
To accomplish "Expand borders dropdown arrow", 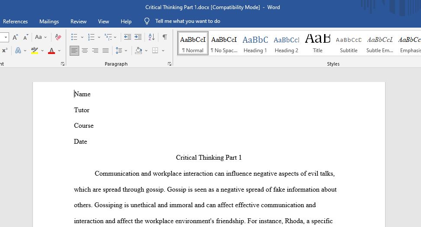I will 163,50.
